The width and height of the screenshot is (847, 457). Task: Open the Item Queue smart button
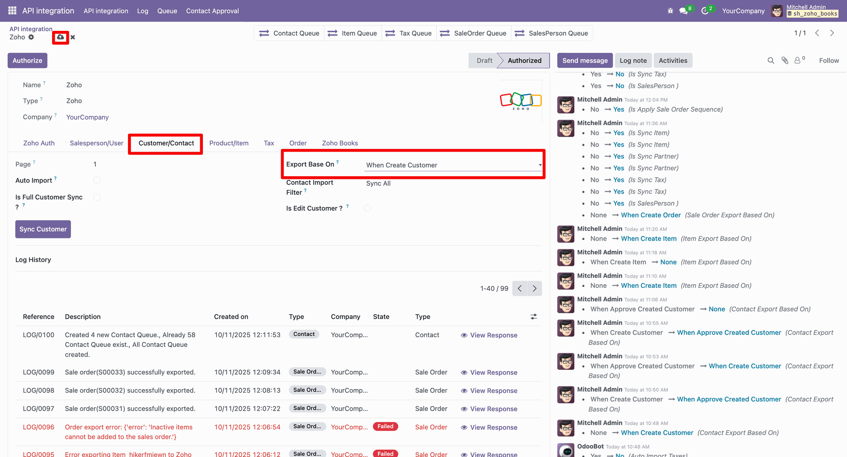coord(352,33)
